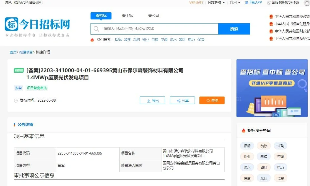The image size is (310, 186).
Task: Select hot search term 空调 under search box
Action: (x=164, y=40)
